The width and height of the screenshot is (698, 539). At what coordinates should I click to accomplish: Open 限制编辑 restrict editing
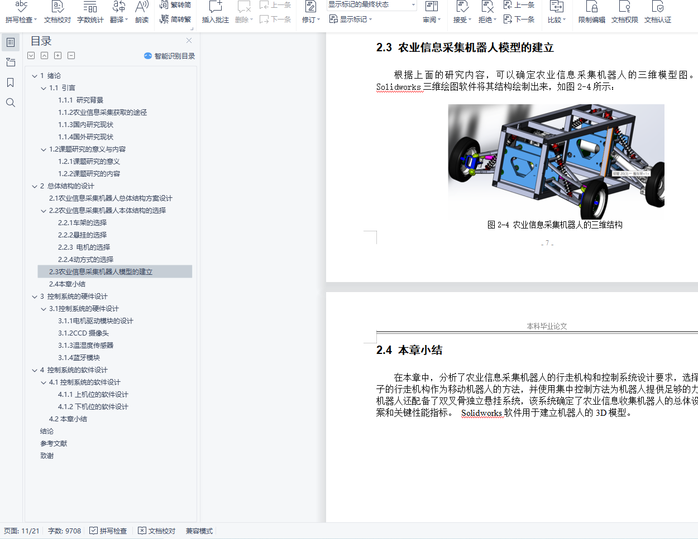pyautogui.click(x=592, y=12)
